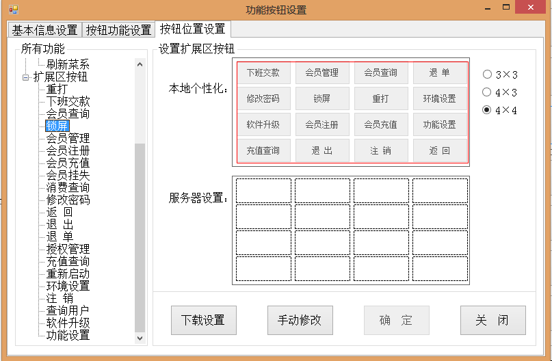Switch to the 基本信息设置 tab
The image size is (552, 361).
coord(44,30)
